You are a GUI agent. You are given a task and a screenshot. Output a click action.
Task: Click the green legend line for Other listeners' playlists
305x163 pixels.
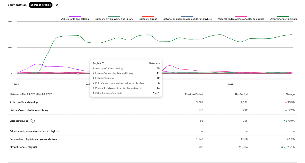[x=283, y=17]
